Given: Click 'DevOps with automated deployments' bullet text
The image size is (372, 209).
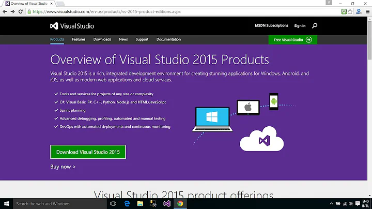Looking at the screenshot, I should 115,127.
